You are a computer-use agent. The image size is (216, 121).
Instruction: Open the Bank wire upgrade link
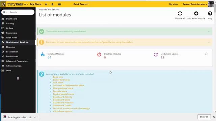tap(58, 77)
